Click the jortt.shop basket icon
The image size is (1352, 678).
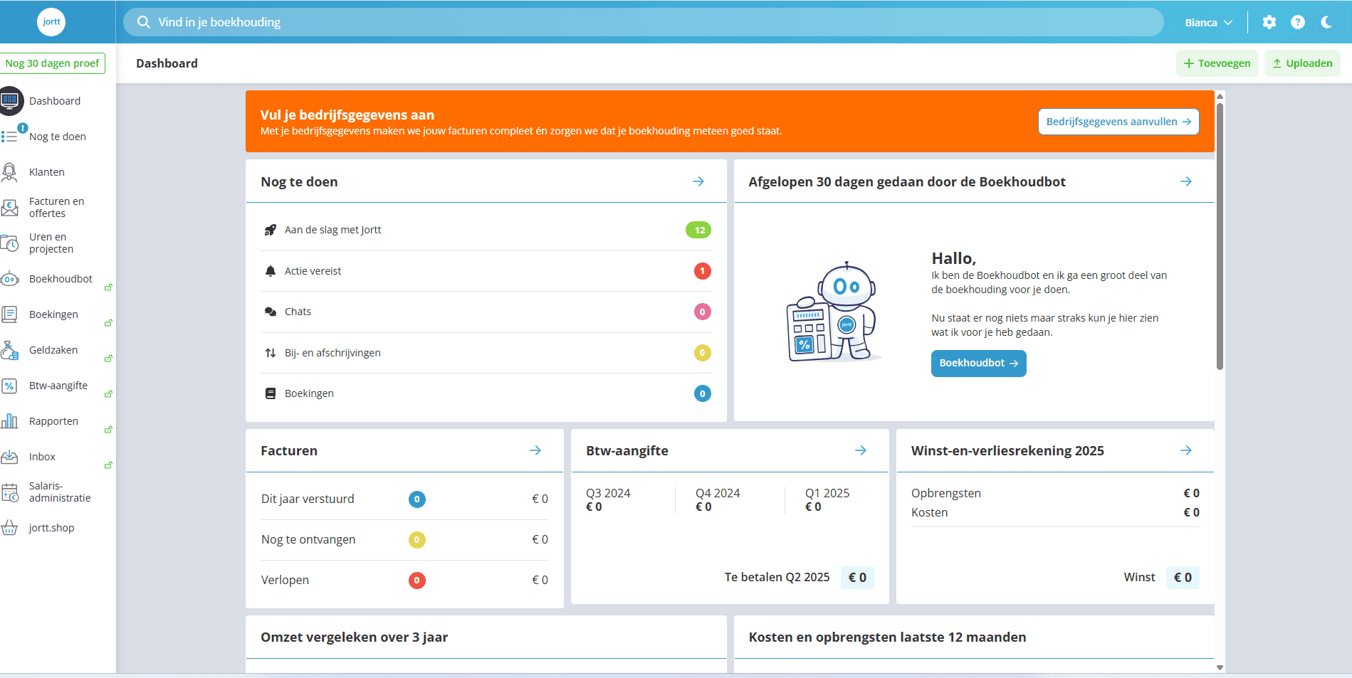click(x=9, y=528)
